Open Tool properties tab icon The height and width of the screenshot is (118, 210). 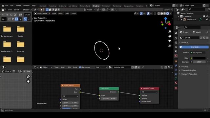(176, 33)
